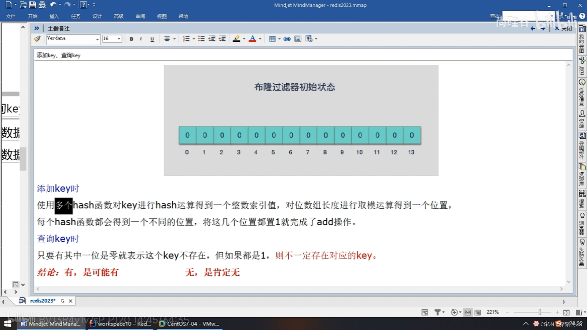Image resolution: width=587 pixels, height=330 pixels.
Task: Switch to workspace10 taskbar app
Action: pos(121,324)
